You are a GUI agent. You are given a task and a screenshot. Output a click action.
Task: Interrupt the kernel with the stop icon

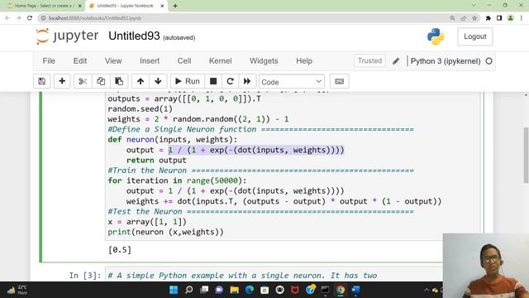(x=213, y=81)
